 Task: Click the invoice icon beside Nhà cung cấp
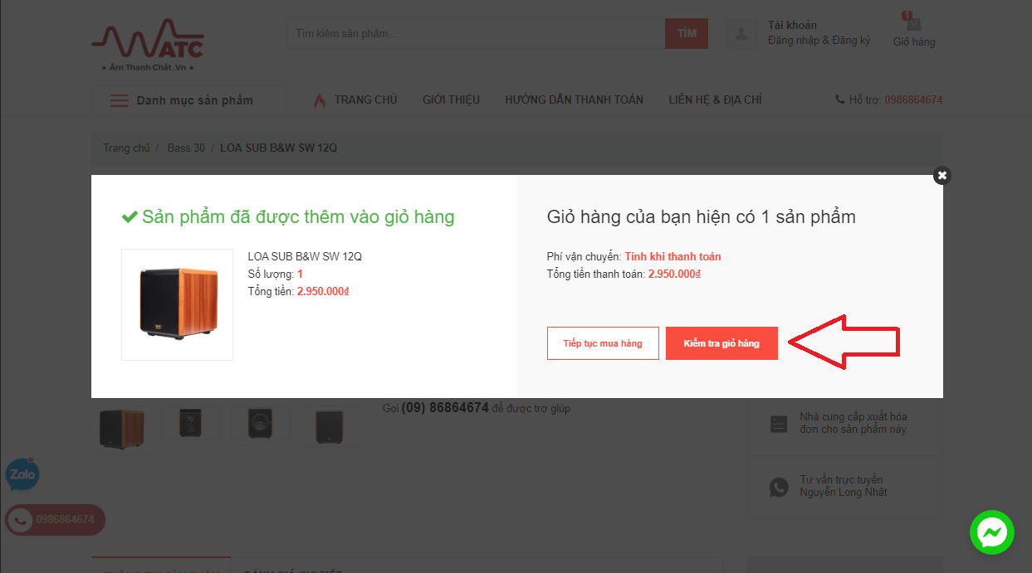coord(779,424)
